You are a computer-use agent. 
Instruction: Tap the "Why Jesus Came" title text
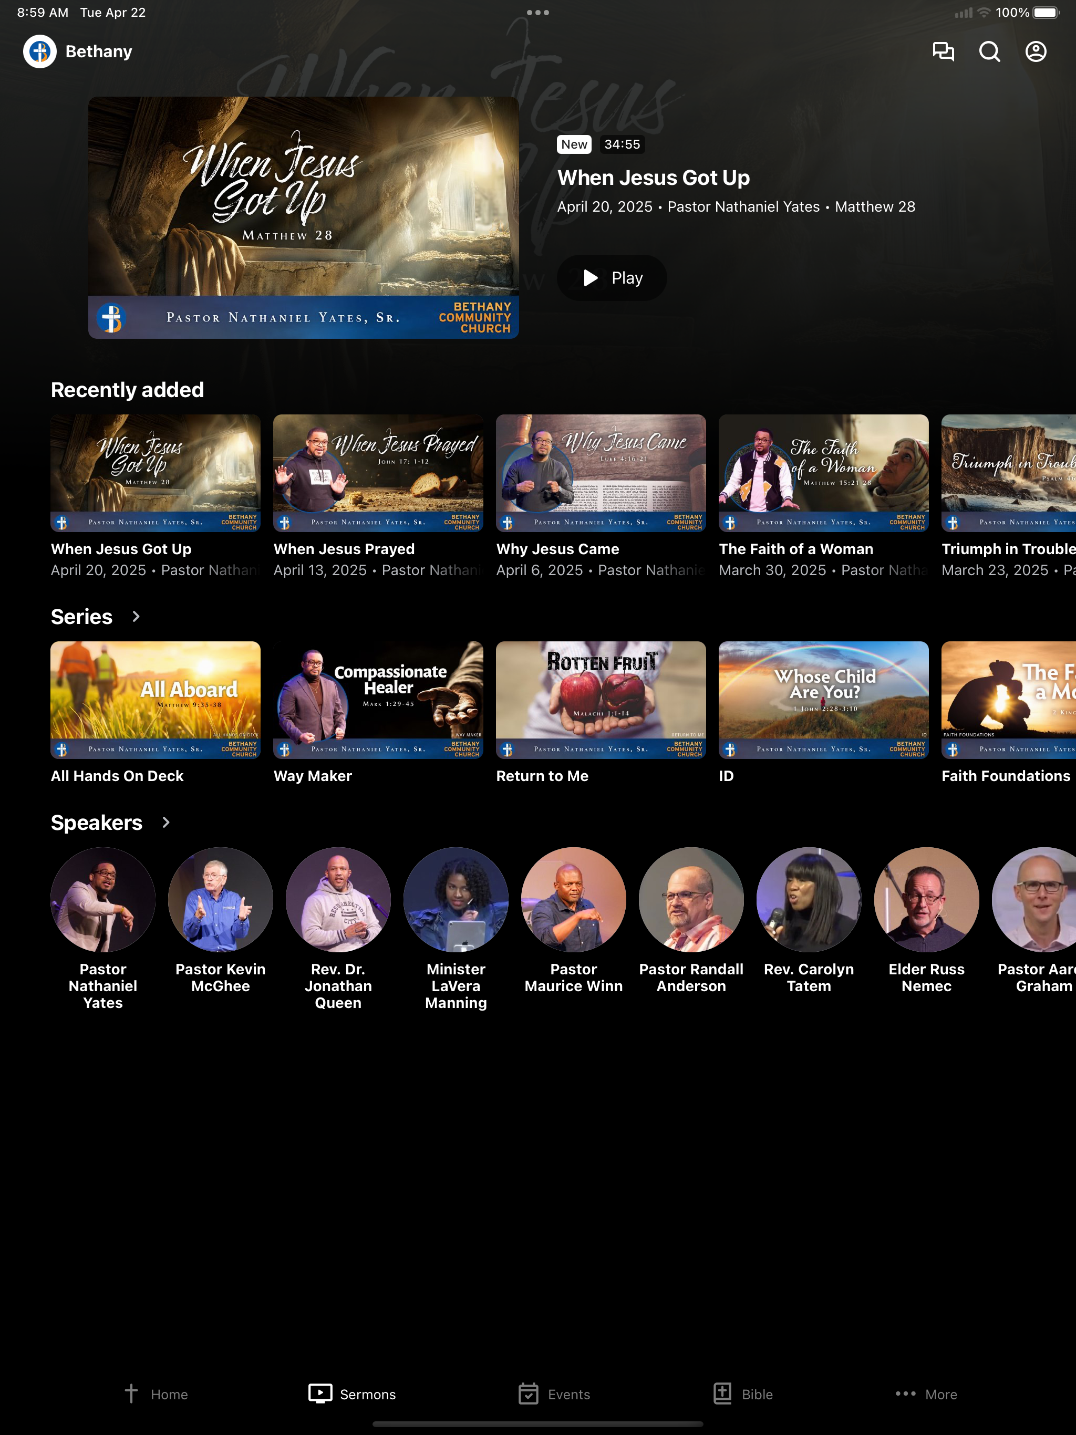click(x=557, y=549)
